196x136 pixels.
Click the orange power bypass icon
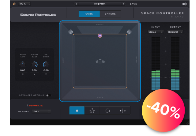[14, 4]
